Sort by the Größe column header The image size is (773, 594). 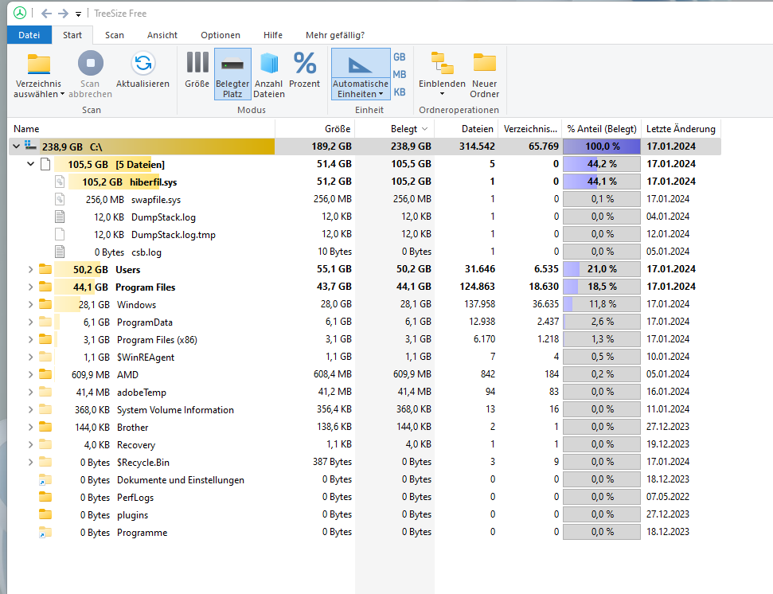pyautogui.click(x=314, y=129)
